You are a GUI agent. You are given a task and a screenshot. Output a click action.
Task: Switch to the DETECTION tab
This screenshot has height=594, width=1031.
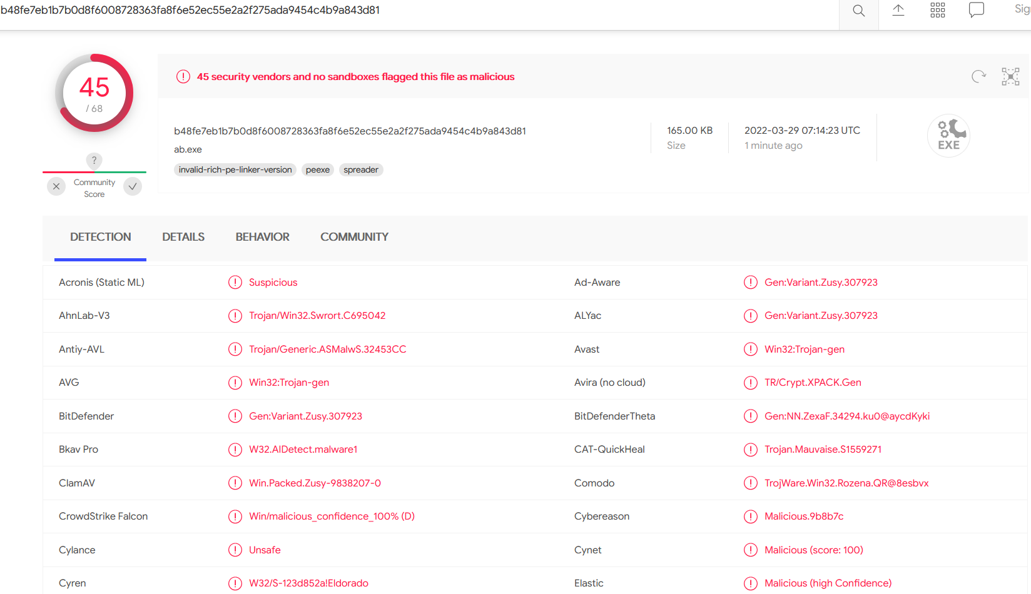pos(101,237)
